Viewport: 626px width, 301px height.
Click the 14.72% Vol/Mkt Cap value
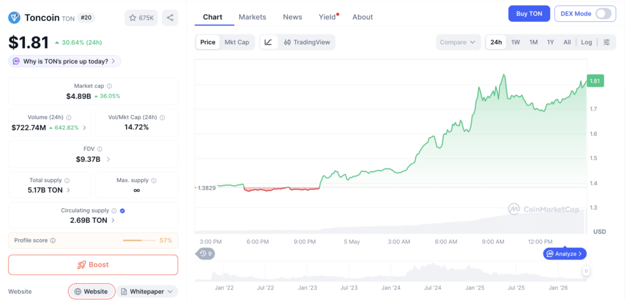point(136,127)
